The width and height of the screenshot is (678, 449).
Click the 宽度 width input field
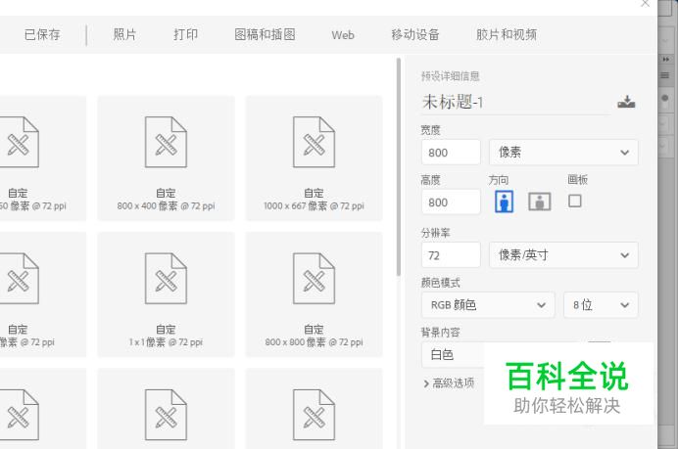tap(451, 152)
